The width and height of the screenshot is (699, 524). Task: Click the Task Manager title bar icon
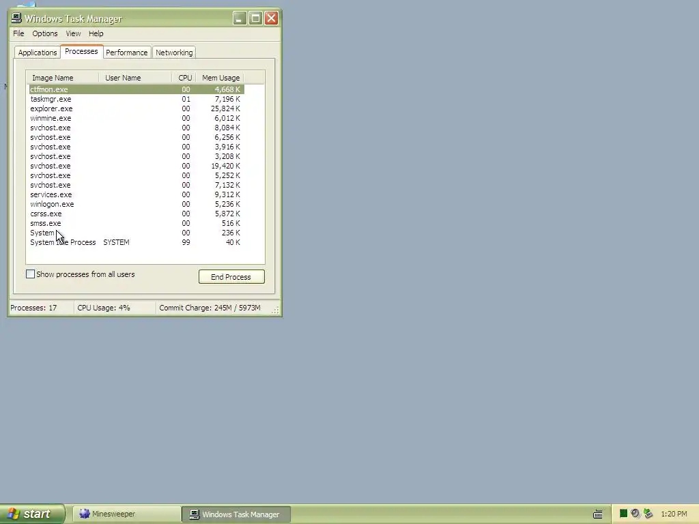click(x=16, y=18)
